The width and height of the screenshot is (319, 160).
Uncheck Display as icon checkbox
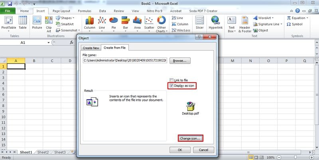171,86
